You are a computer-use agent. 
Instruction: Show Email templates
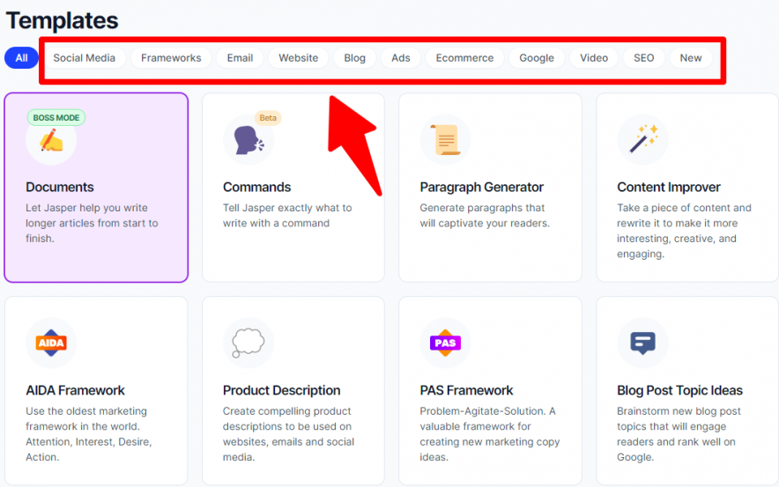(240, 58)
